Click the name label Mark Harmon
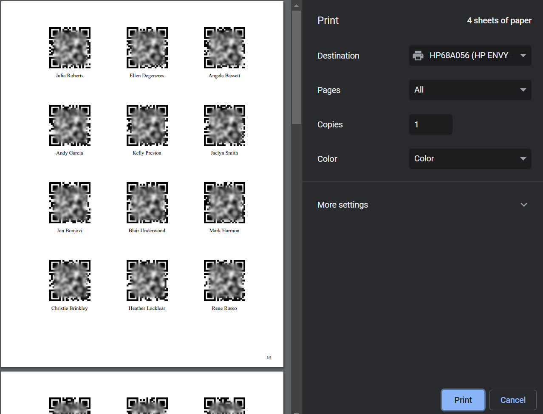The height and width of the screenshot is (414, 543). click(224, 231)
